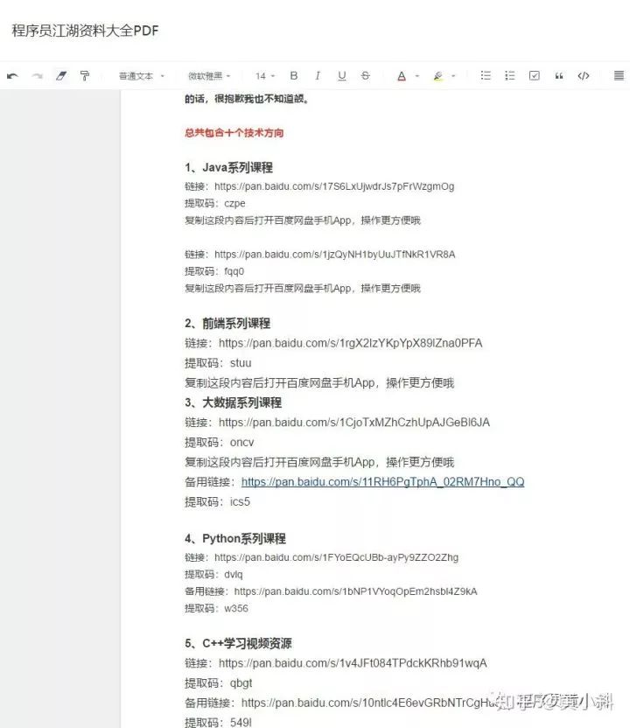This screenshot has height=728, width=630.
Task: Click extraction code qbgt
Action: coord(241,683)
